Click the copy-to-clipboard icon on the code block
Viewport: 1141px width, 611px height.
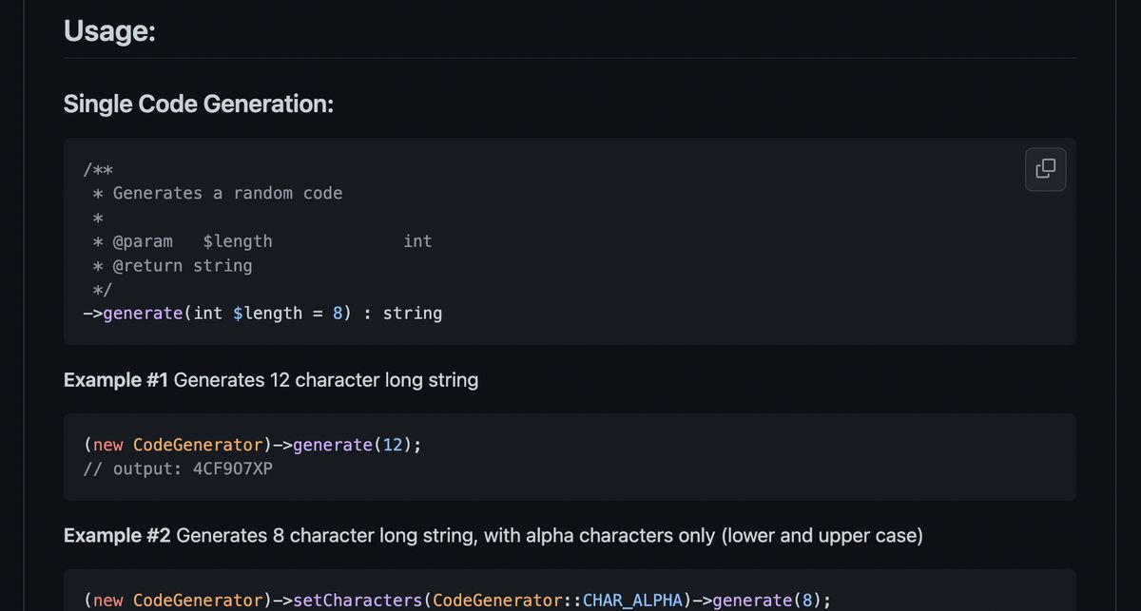click(1045, 168)
